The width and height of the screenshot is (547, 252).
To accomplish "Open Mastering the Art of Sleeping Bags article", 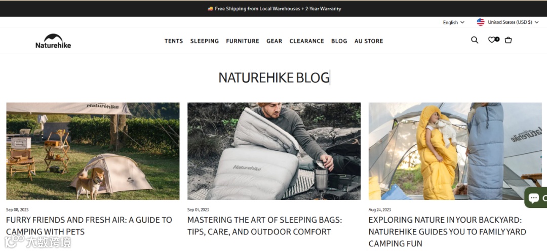I will point(265,226).
